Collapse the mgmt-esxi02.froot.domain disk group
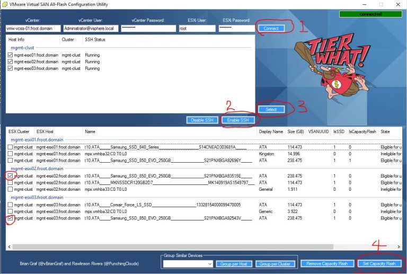 click(x=36, y=169)
